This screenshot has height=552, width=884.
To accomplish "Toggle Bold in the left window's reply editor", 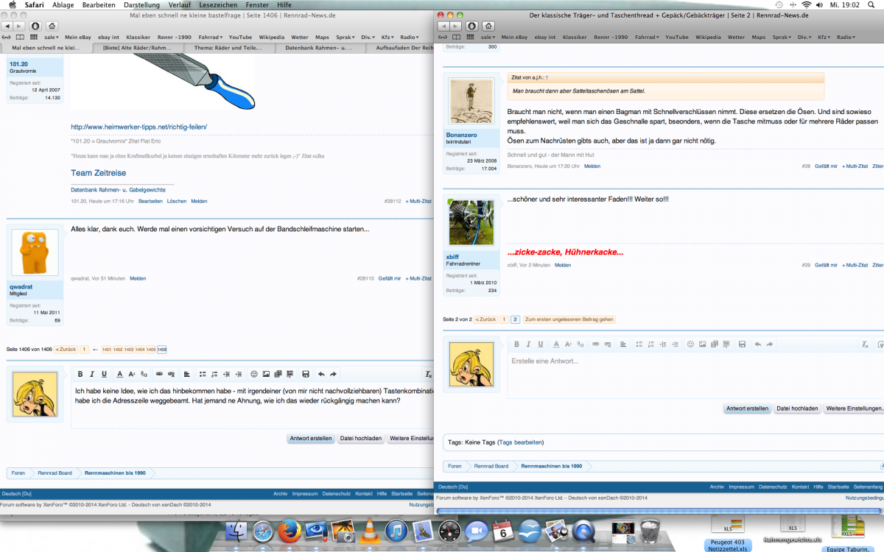I will [x=80, y=374].
